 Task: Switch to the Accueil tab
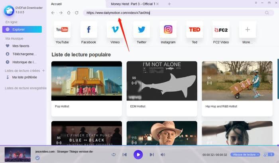click(x=56, y=4)
